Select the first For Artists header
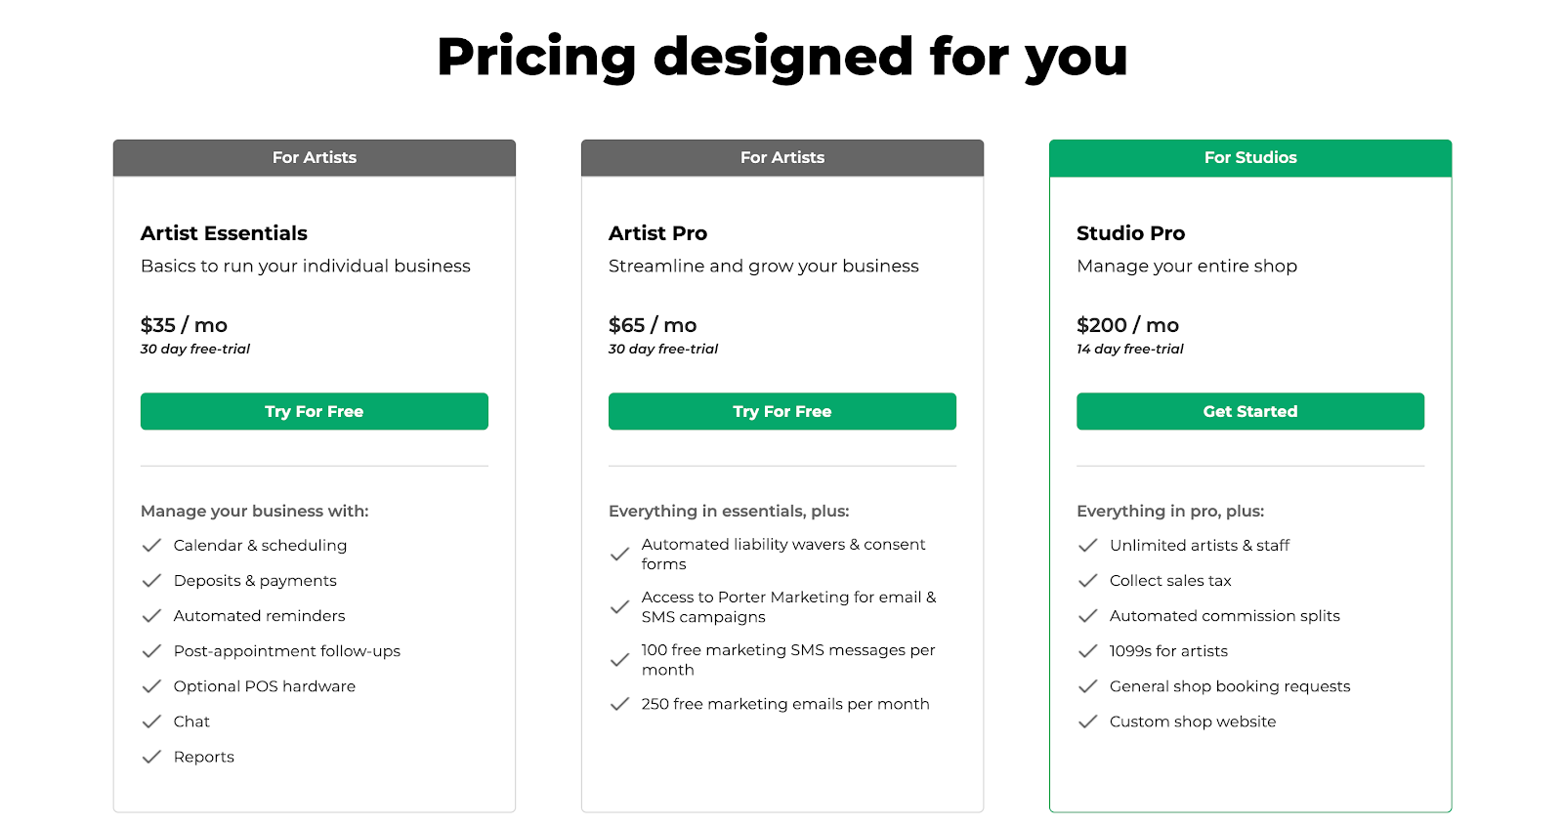The width and height of the screenshot is (1563, 825). 314,157
